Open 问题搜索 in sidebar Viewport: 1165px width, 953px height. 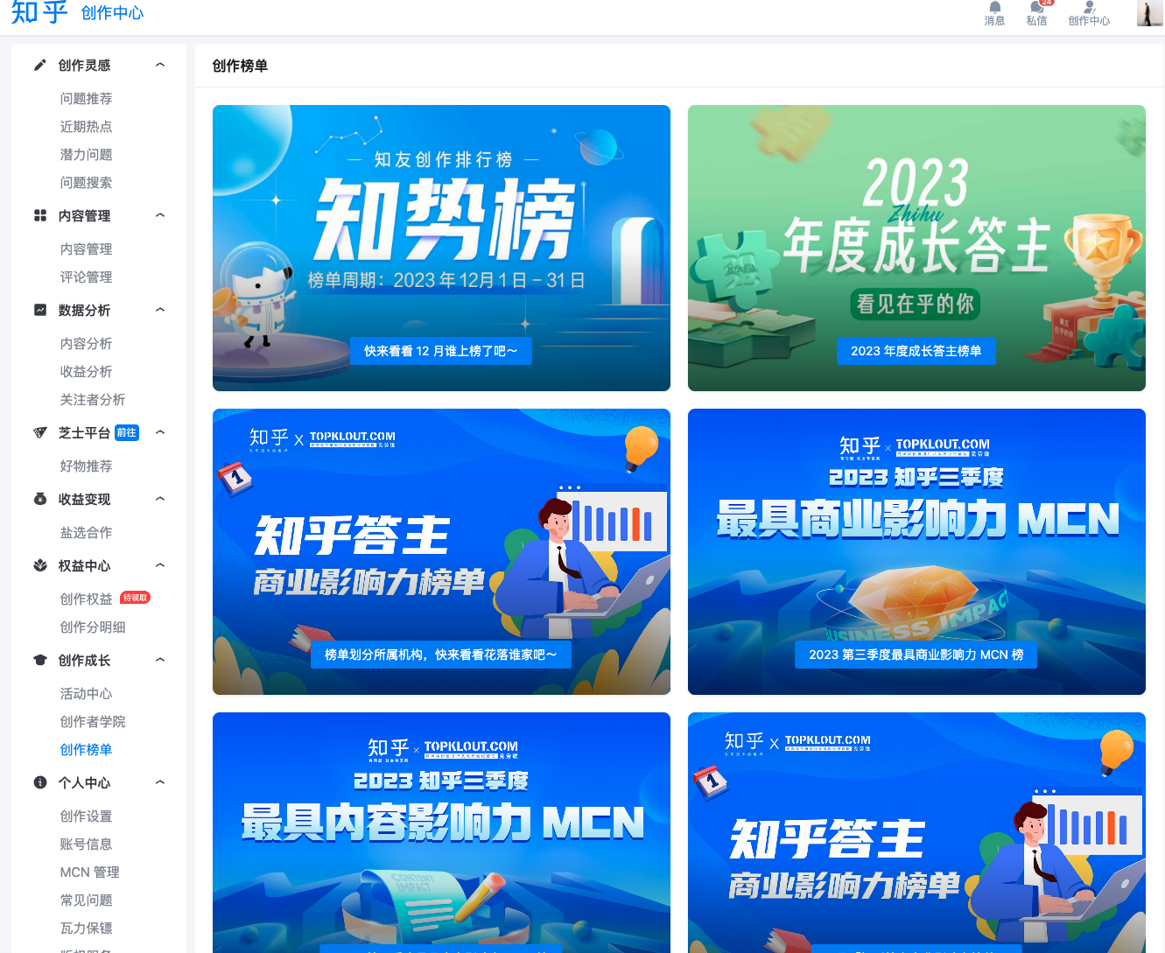pos(86,183)
